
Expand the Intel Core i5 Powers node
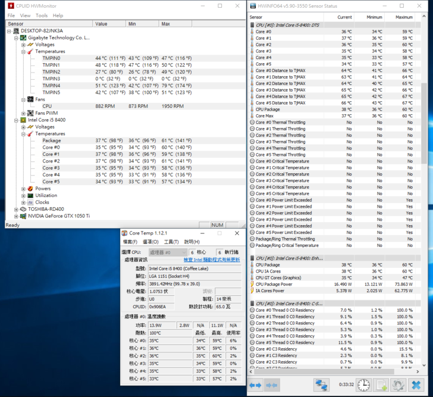pyautogui.click(x=23, y=189)
